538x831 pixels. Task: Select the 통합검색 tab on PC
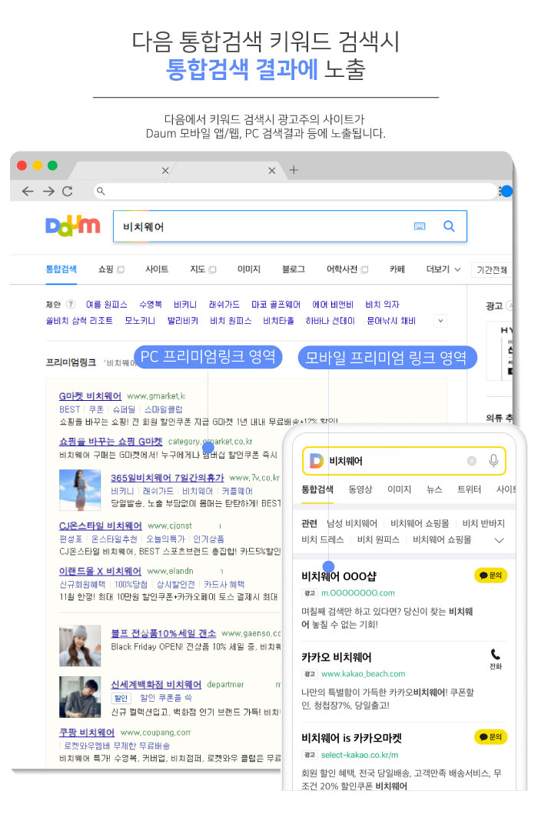pyautogui.click(x=61, y=269)
